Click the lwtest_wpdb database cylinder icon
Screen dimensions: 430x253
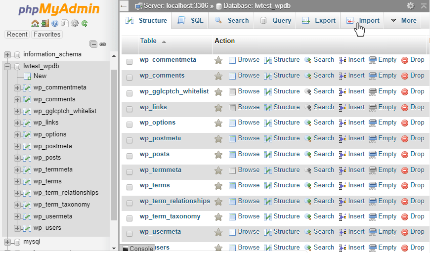tap(17, 66)
